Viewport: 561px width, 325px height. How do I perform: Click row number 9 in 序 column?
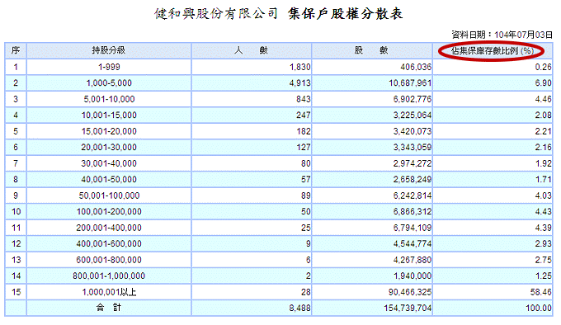coord(16,195)
